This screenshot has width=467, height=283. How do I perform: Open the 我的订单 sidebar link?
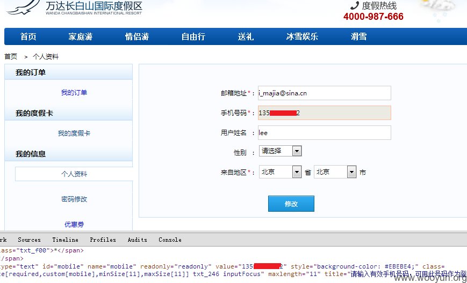74,92
